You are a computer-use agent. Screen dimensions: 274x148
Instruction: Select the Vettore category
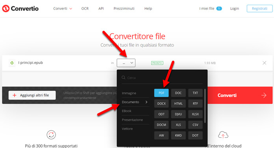pos(127,129)
